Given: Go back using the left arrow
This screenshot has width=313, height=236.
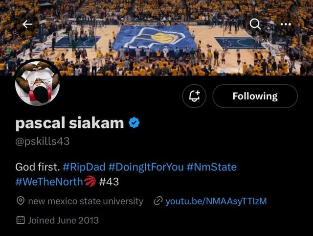Looking at the screenshot, I should click(28, 24).
